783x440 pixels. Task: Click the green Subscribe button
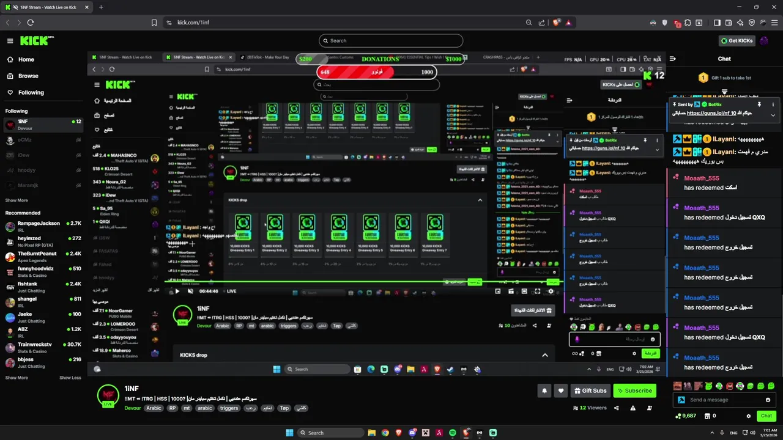634,391
